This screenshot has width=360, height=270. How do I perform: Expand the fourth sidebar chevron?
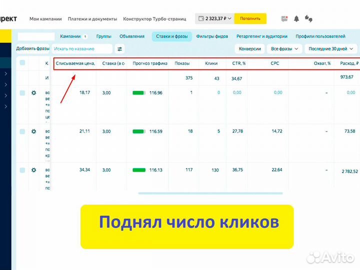[6, 106]
